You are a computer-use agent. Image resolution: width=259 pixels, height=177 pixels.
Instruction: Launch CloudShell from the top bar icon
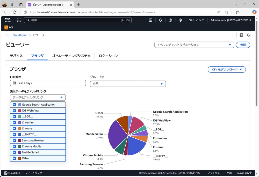[151, 20]
